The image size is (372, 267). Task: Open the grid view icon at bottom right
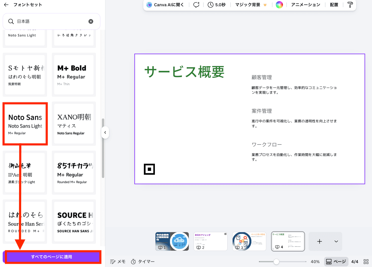(366, 262)
